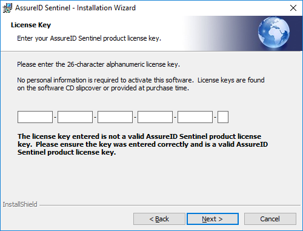
Task: Click the InstallShield label at the bottom
Action: (20, 204)
